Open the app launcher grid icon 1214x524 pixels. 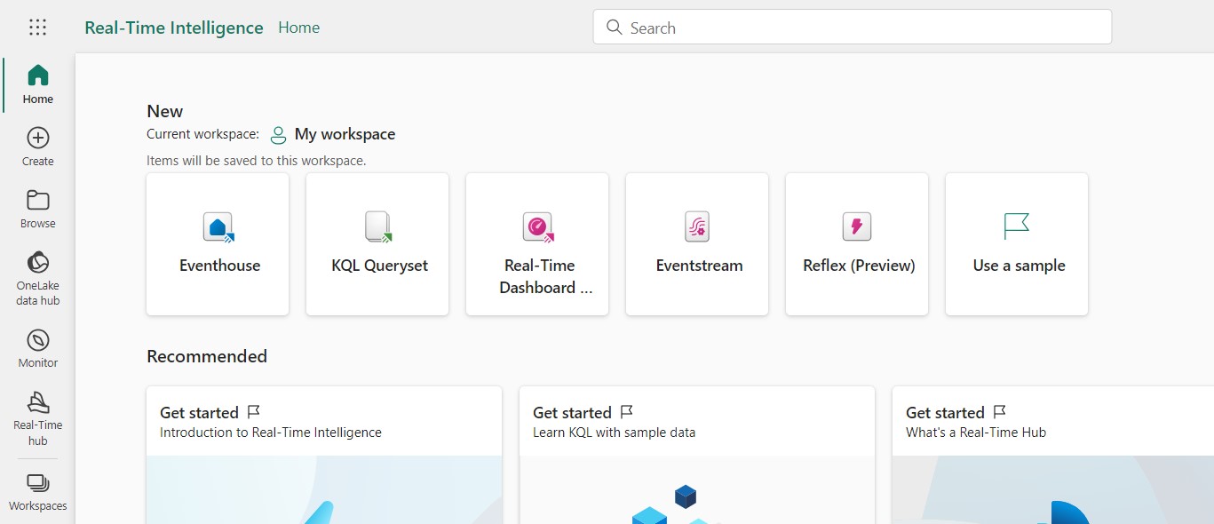(37, 28)
